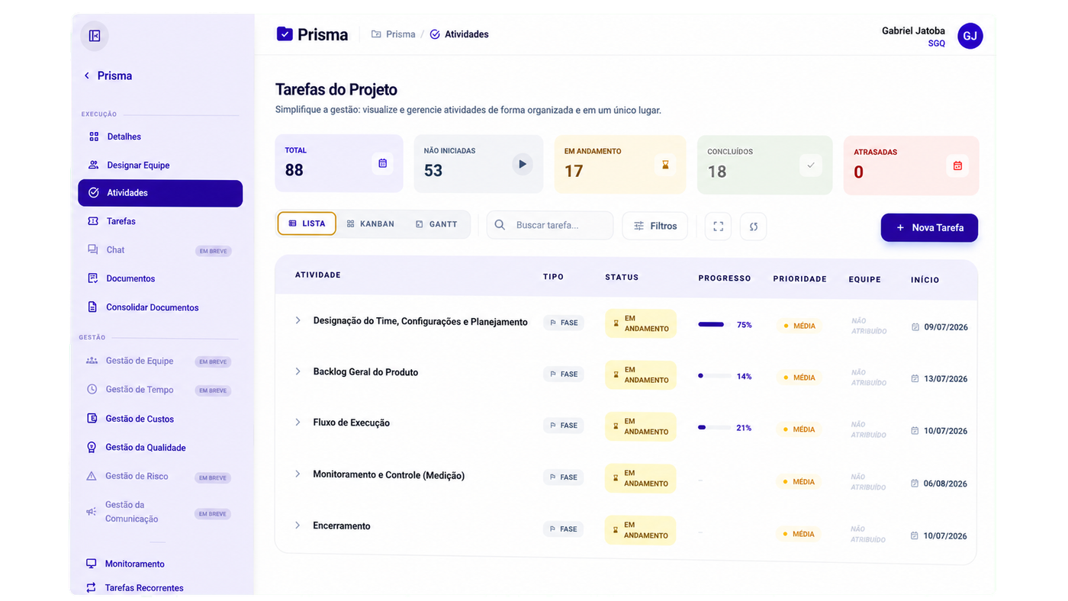Click the 14% progress value

(x=744, y=377)
